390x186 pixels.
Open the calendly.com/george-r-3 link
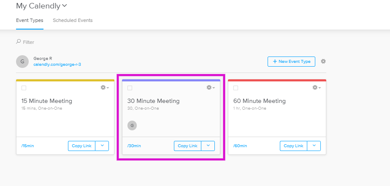point(57,65)
